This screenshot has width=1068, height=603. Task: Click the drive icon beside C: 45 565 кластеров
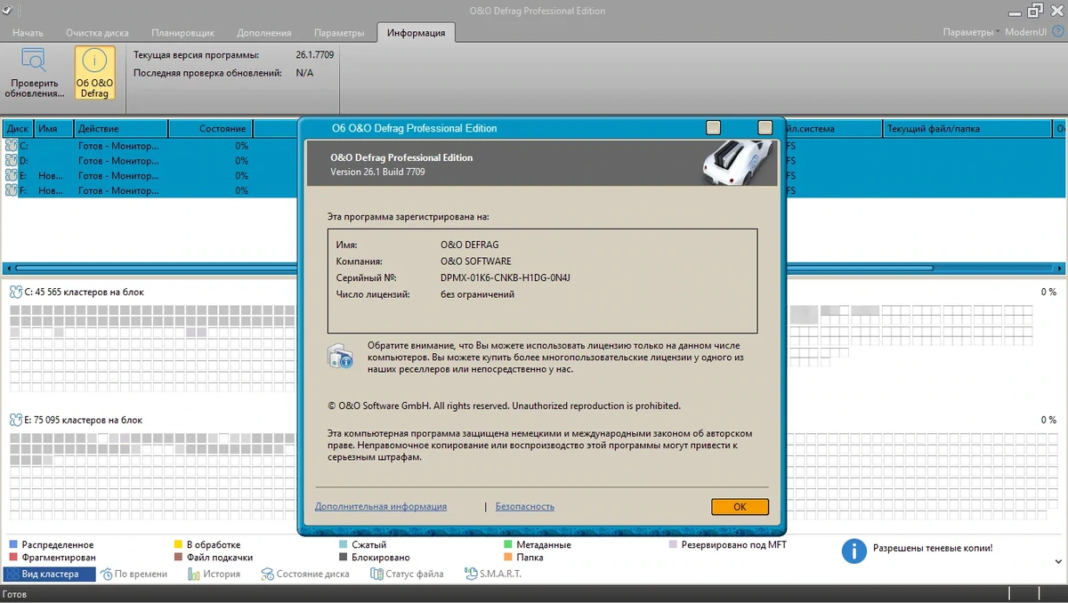tap(16, 292)
